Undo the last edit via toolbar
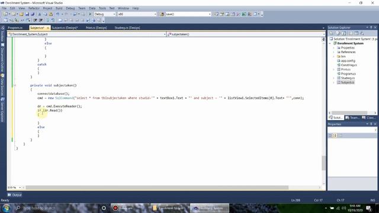Image resolution: width=379 pixels, height=213 pixels. [57, 14]
